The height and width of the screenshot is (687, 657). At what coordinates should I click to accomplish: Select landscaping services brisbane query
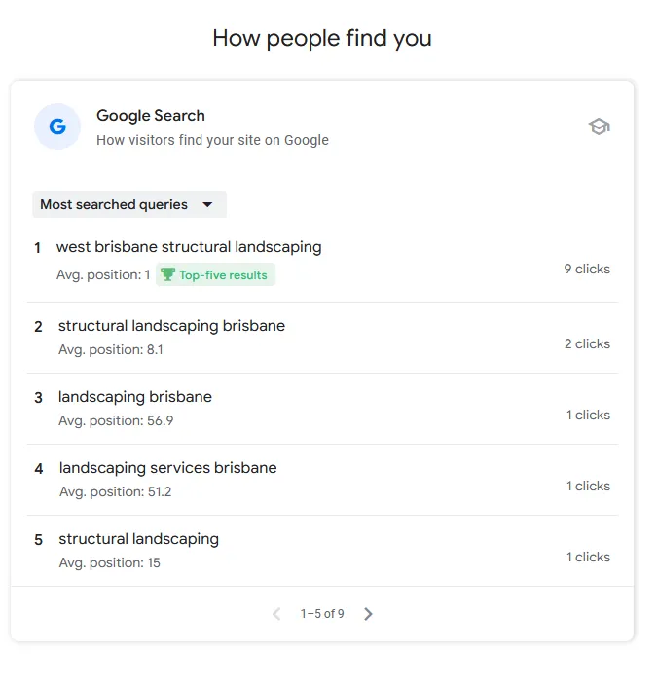(x=167, y=468)
